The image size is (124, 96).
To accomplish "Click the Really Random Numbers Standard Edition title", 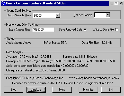I will pyautogui.click(x=36, y=3).
